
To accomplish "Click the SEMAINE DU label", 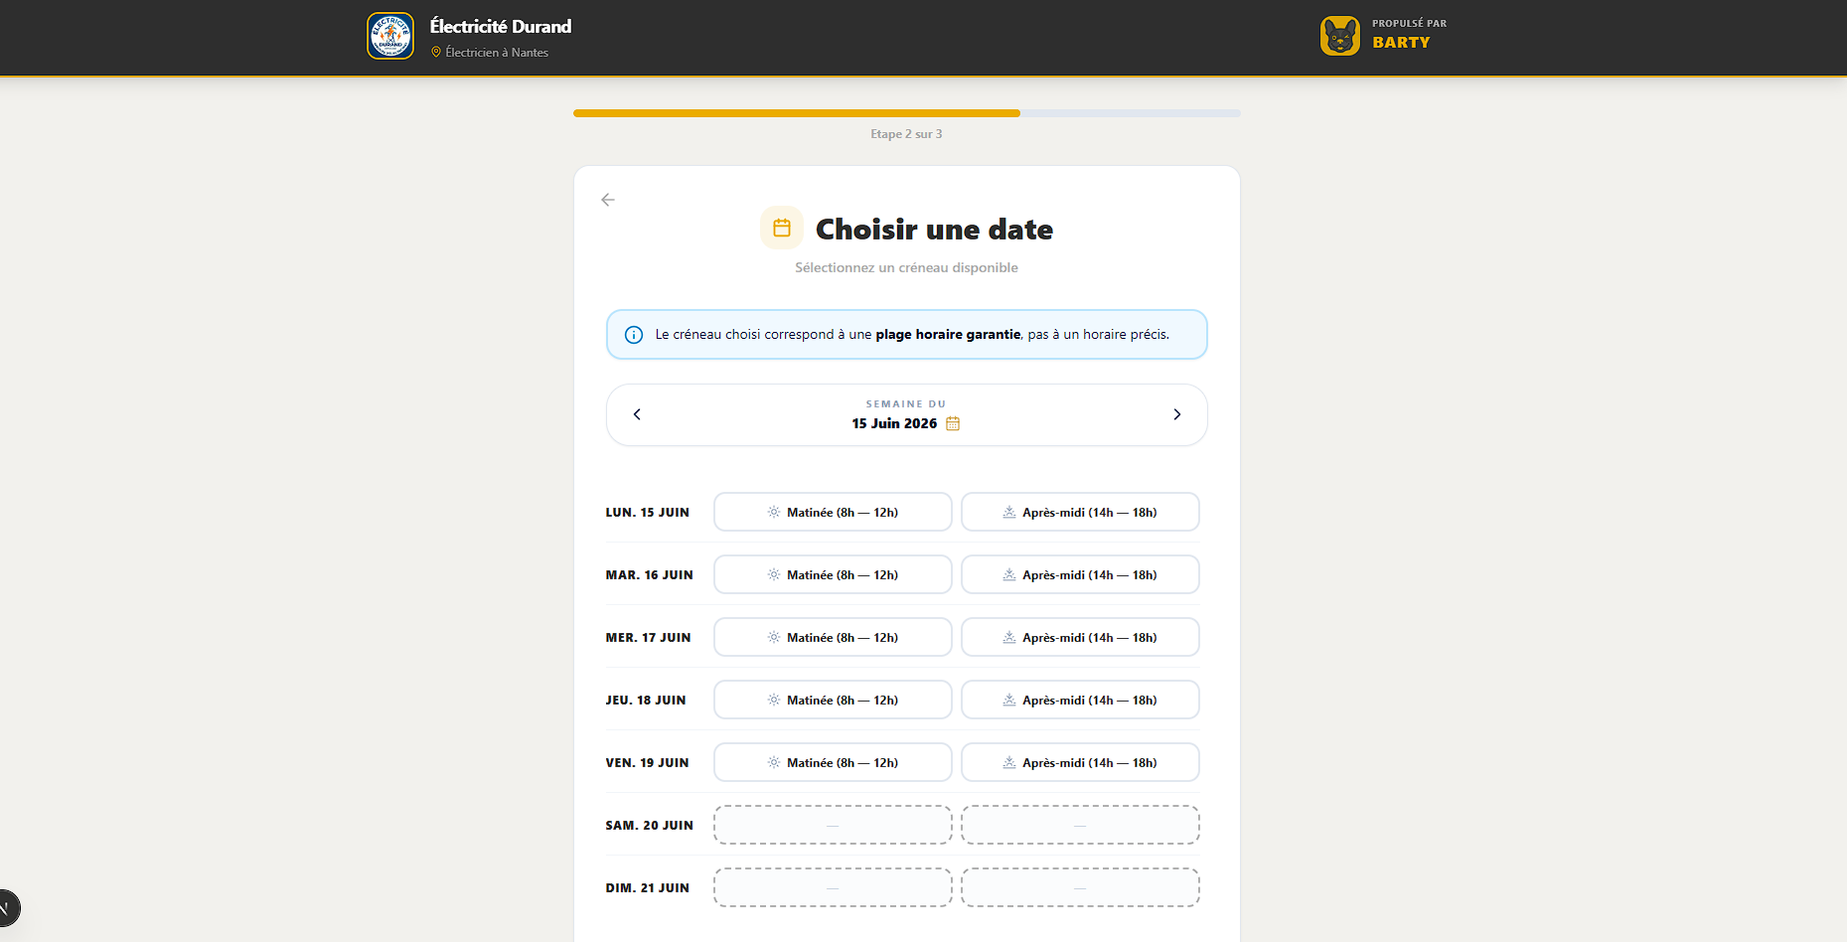I will pos(906,404).
